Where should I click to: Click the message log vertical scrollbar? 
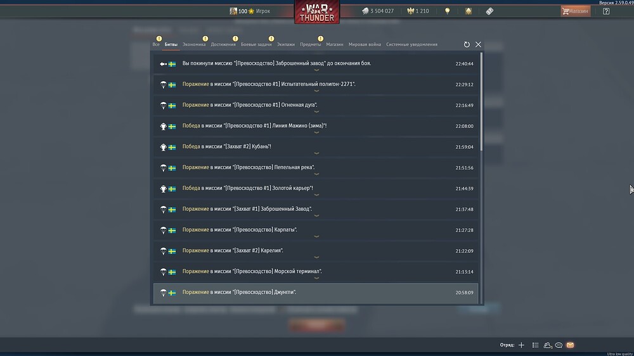[481, 102]
